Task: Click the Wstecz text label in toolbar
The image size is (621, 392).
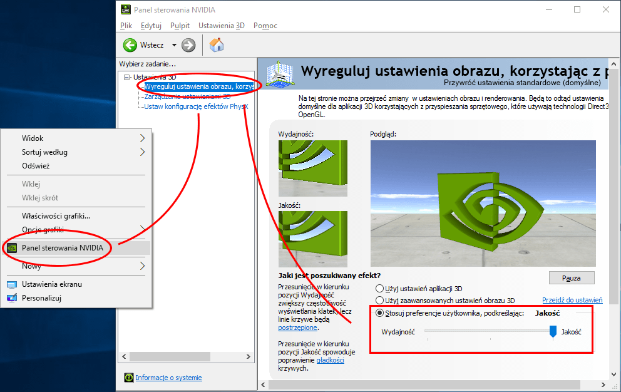Action: click(x=151, y=45)
